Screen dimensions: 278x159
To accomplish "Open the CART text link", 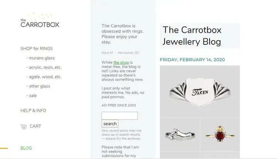I will [x=35, y=126].
